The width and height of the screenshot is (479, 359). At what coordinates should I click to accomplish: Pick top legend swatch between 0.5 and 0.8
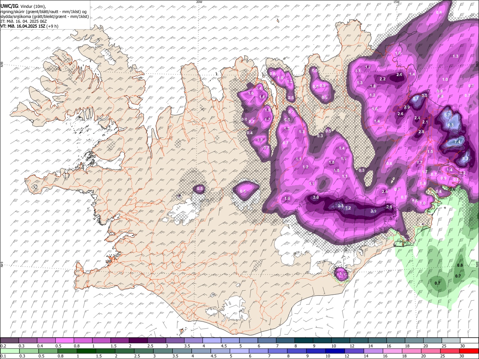[x=65, y=341]
